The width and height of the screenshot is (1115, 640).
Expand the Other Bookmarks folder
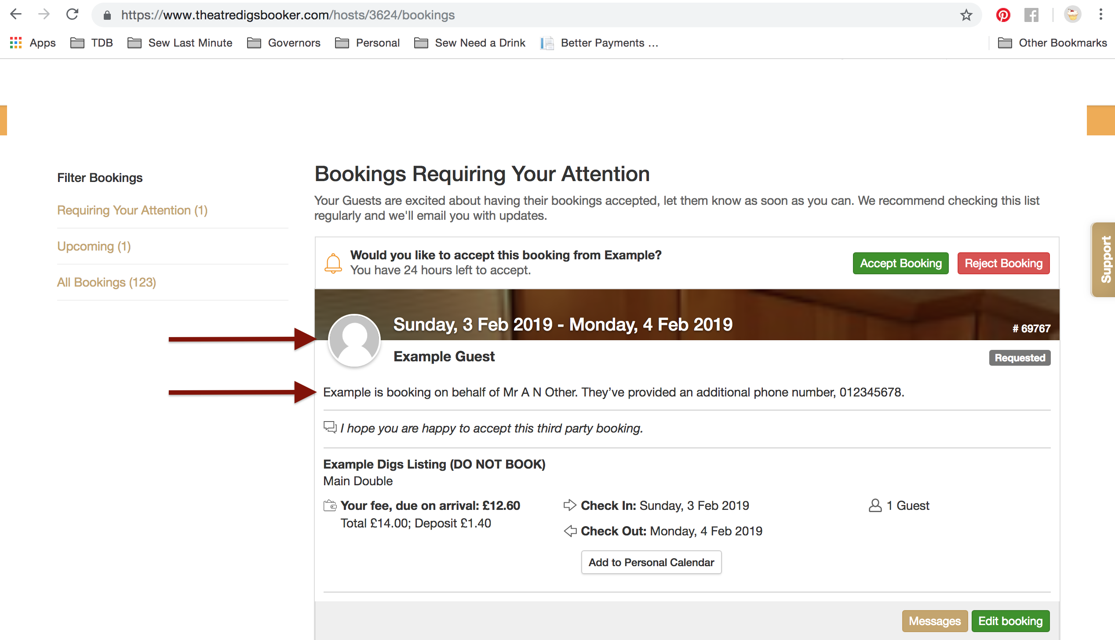(1052, 43)
